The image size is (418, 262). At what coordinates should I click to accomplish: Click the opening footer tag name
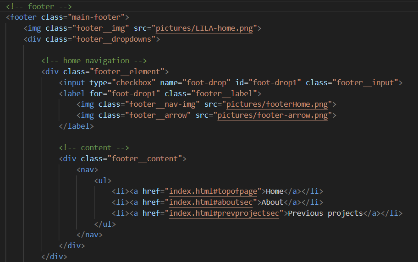click(x=23, y=17)
